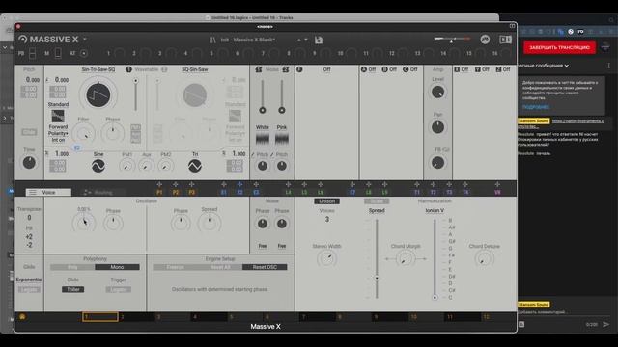Select slot 1 in the bottom bar
This screenshot has width=618, height=347.
point(100,317)
